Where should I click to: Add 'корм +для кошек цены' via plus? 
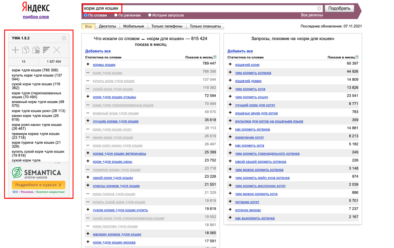(88, 161)
